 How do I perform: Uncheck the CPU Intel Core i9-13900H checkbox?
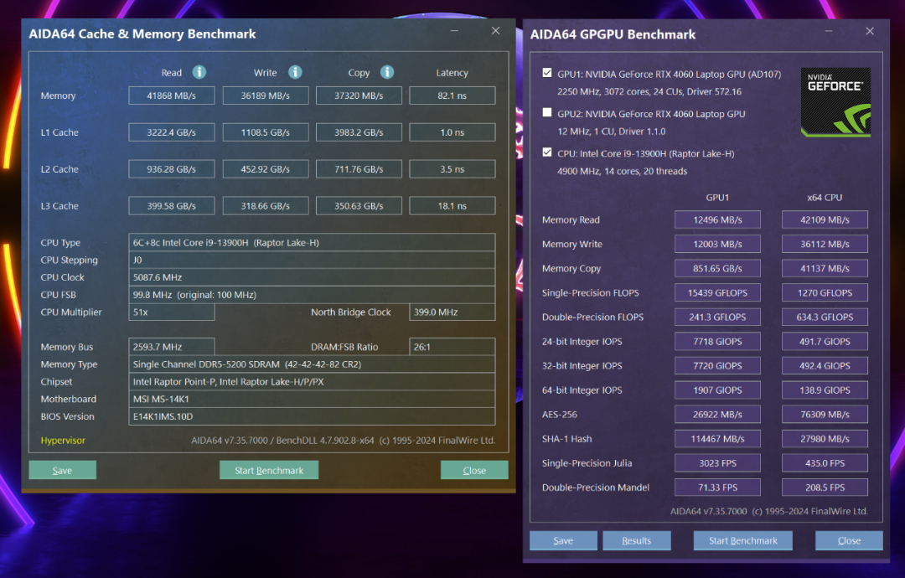coord(546,152)
